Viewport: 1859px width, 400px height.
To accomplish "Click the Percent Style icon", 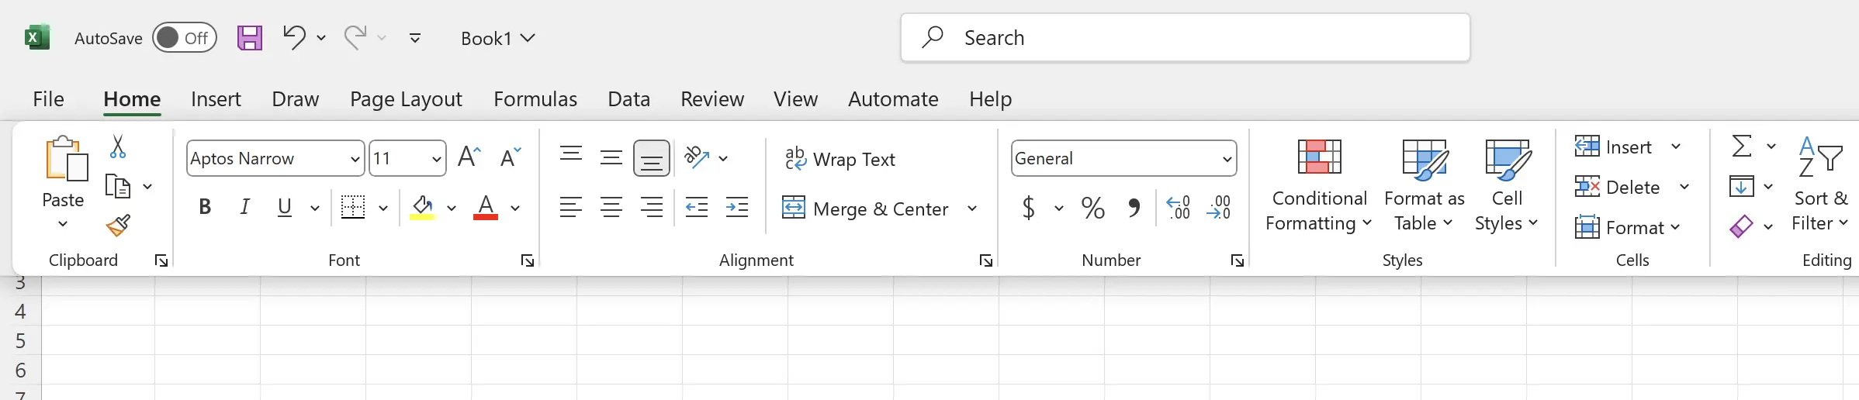I will click(1092, 208).
